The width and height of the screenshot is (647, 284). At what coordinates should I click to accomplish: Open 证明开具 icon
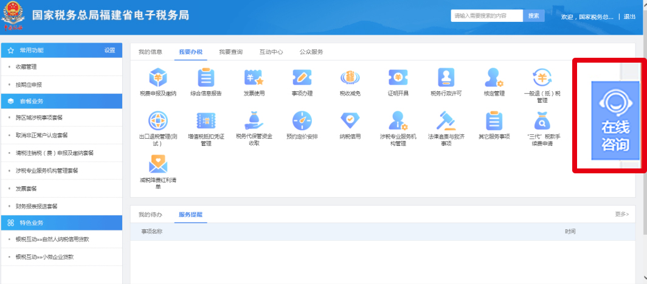pyautogui.click(x=398, y=78)
